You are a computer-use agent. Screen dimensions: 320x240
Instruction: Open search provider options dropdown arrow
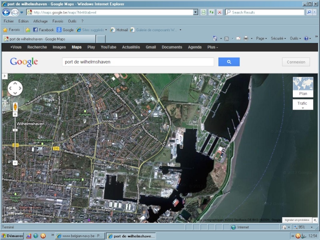(x=314, y=12)
